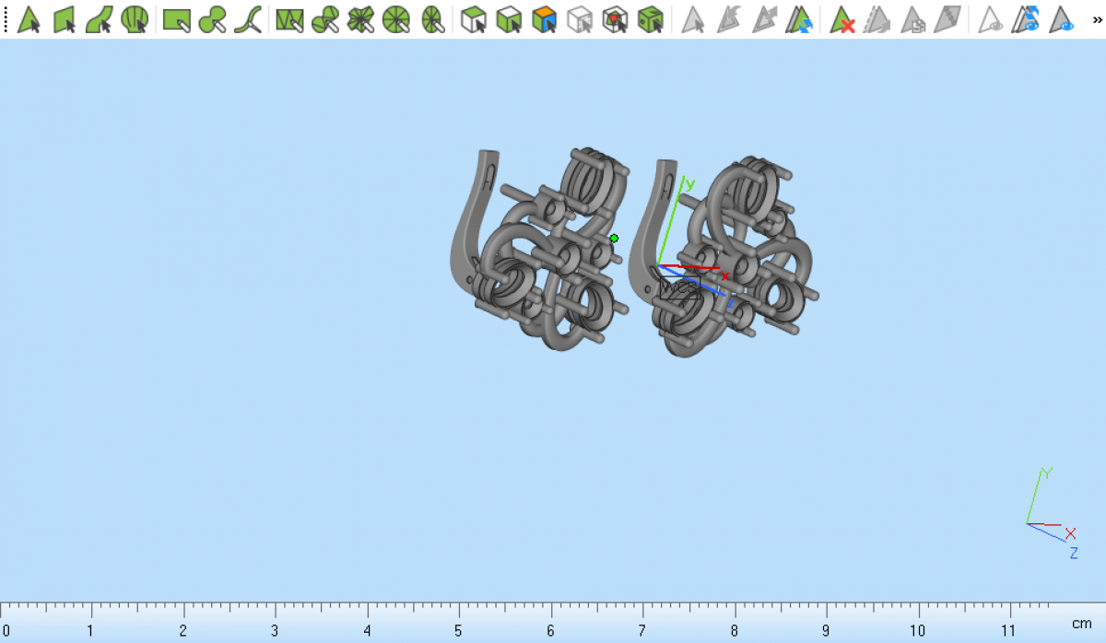Click the XYZ orientation axis indicator
Image resolution: width=1106 pixels, height=643 pixels.
tap(1049, 516)
